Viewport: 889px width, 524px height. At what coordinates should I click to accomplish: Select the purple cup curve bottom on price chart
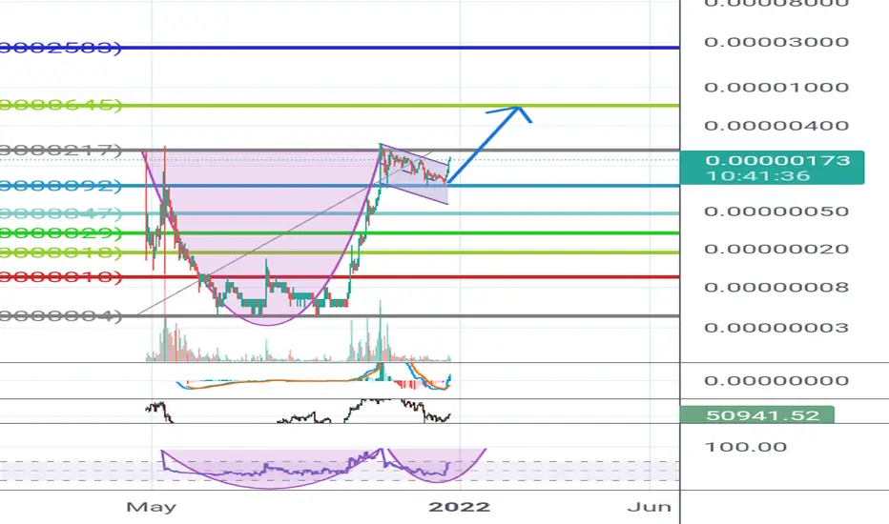[x=268, y=325]
